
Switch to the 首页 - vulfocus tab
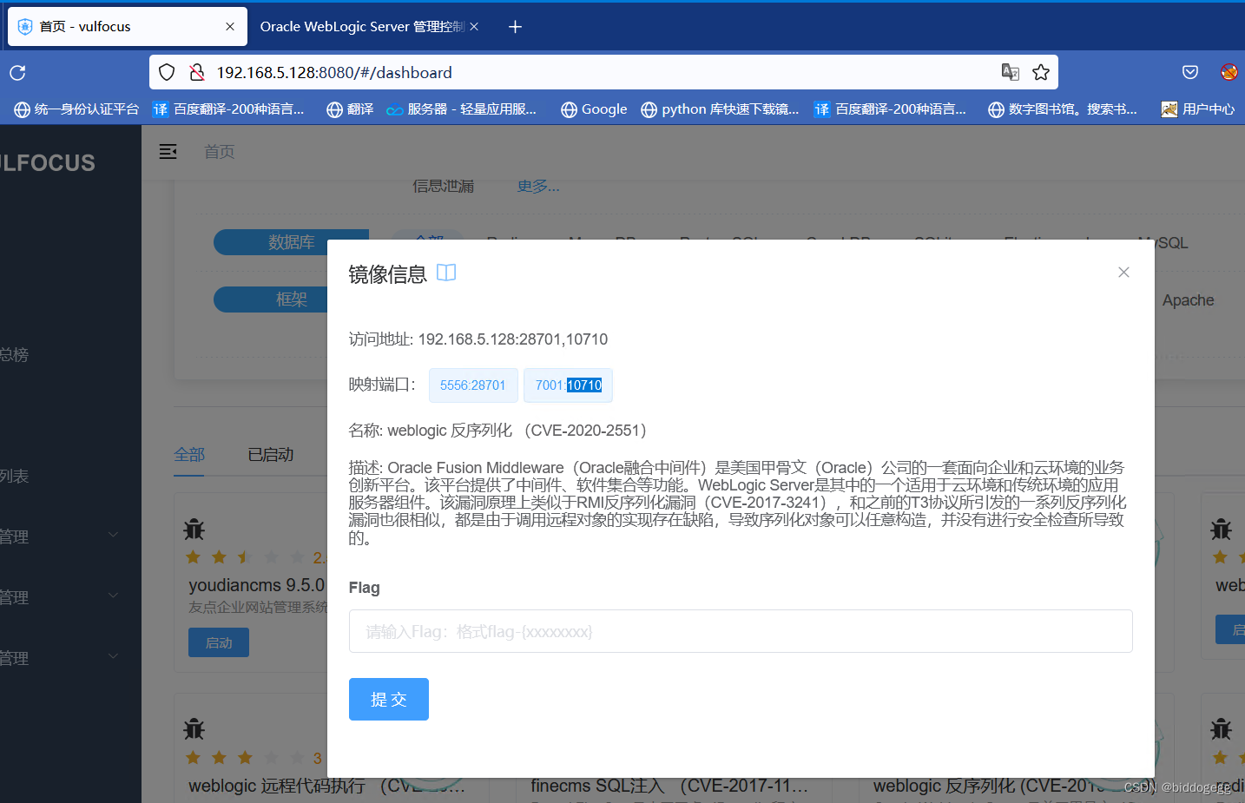click(128, 27)
